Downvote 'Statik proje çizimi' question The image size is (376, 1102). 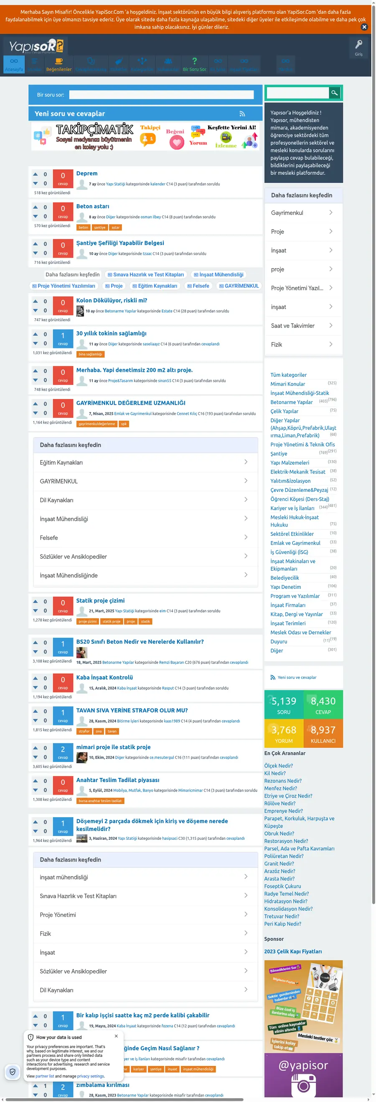tap(36, 611)
